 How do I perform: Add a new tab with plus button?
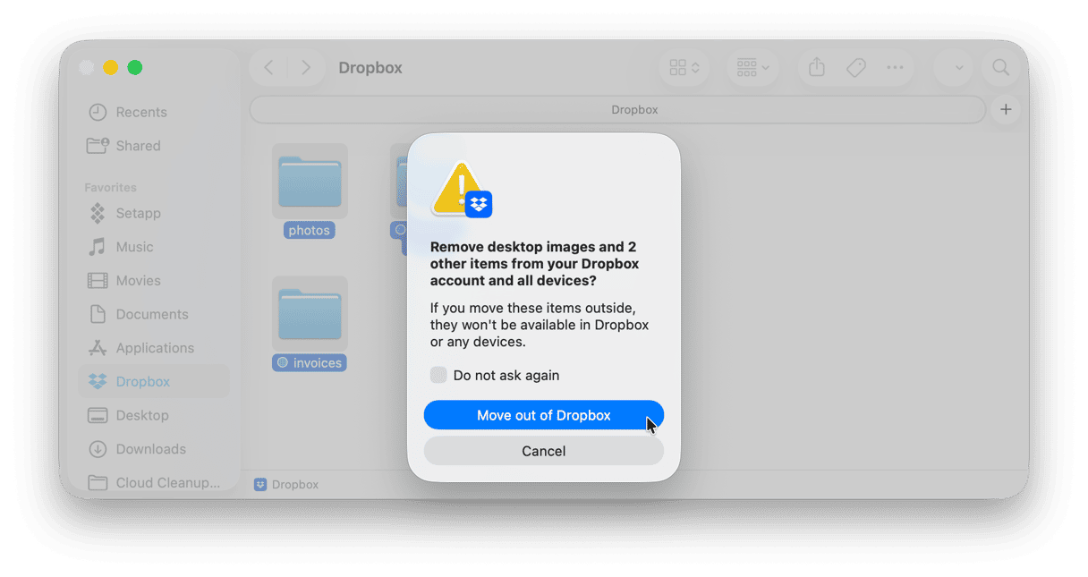tap(1006, 109)
